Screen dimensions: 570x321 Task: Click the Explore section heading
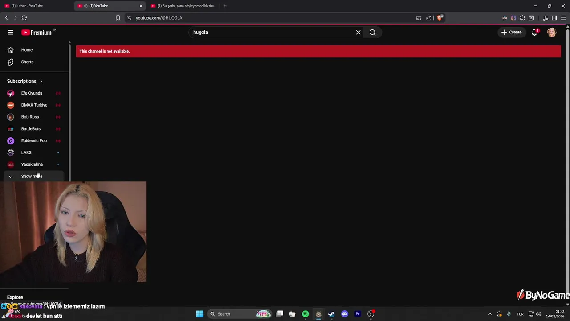coord(15,297)
